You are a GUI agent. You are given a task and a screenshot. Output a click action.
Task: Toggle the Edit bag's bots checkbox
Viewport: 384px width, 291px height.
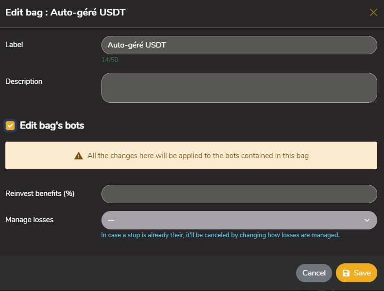click(10, 126)
